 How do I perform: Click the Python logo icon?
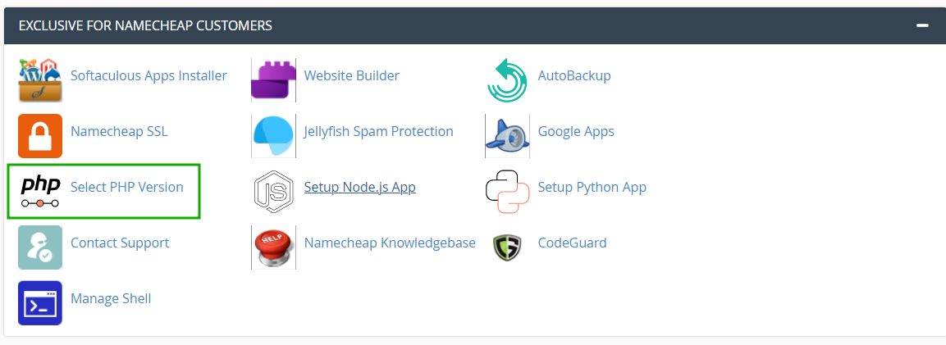tap(507, 192)
